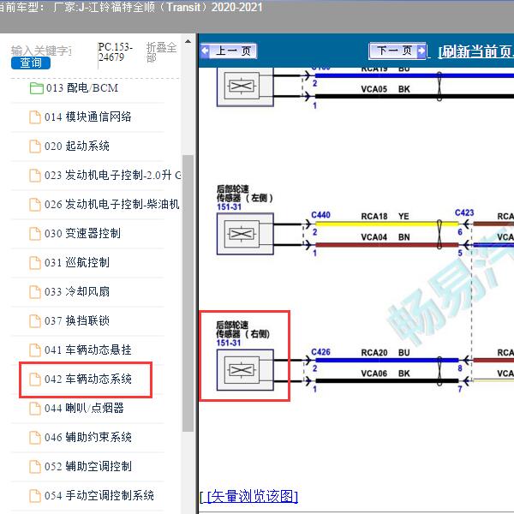Click 151-31 reference under 后部轮速传感器(左侧)
514x514 pixels.
point(229,207)
